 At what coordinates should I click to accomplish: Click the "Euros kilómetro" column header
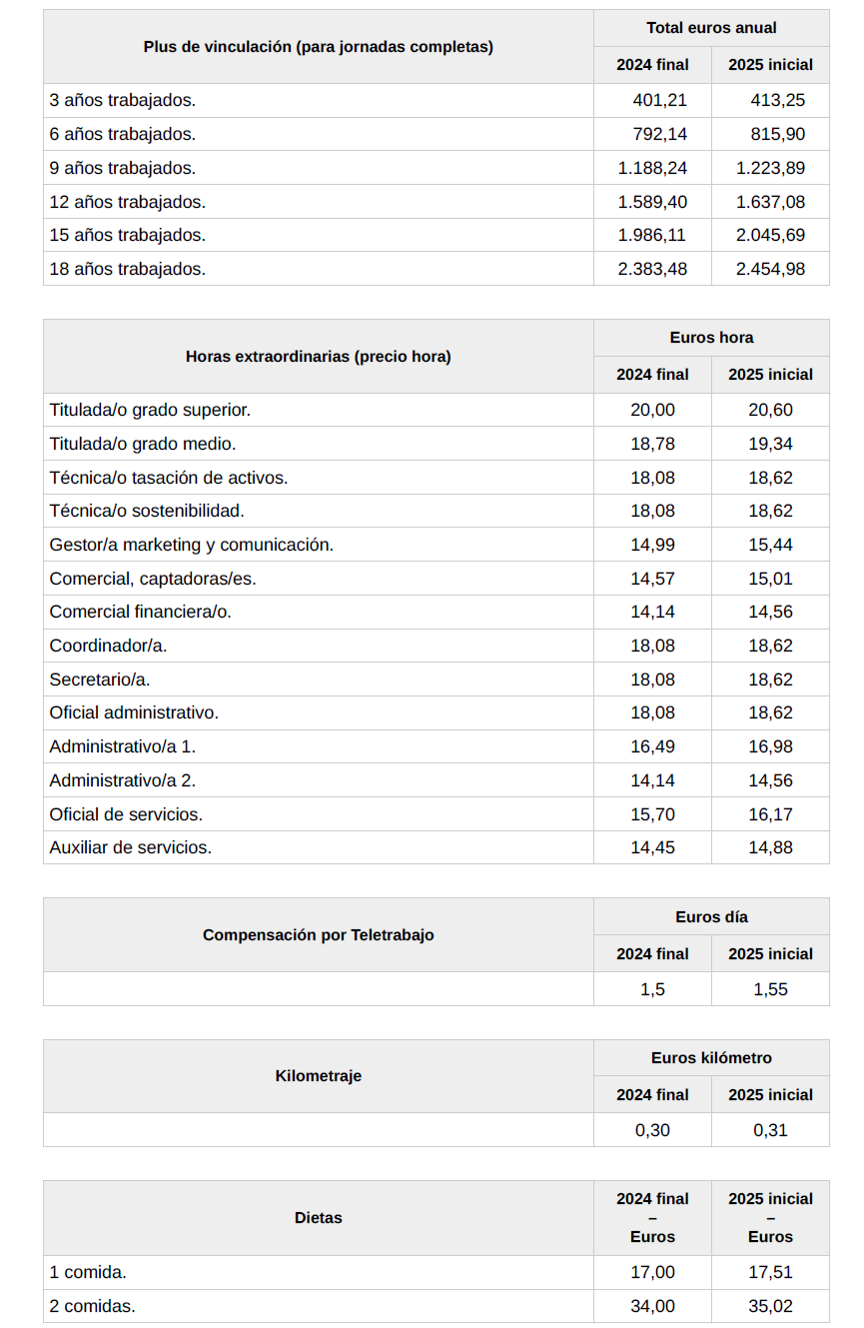pos(711,1058)
